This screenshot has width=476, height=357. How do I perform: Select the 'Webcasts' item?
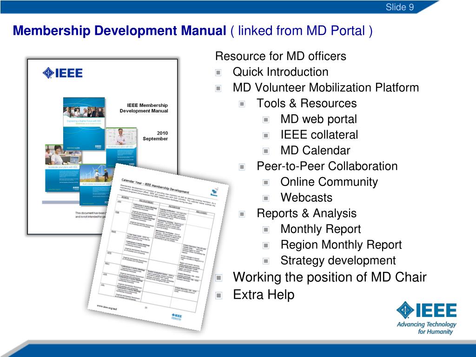coord(307,198)
